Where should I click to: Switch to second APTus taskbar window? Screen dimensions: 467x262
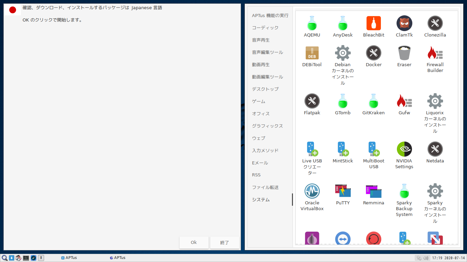point(118,258)
